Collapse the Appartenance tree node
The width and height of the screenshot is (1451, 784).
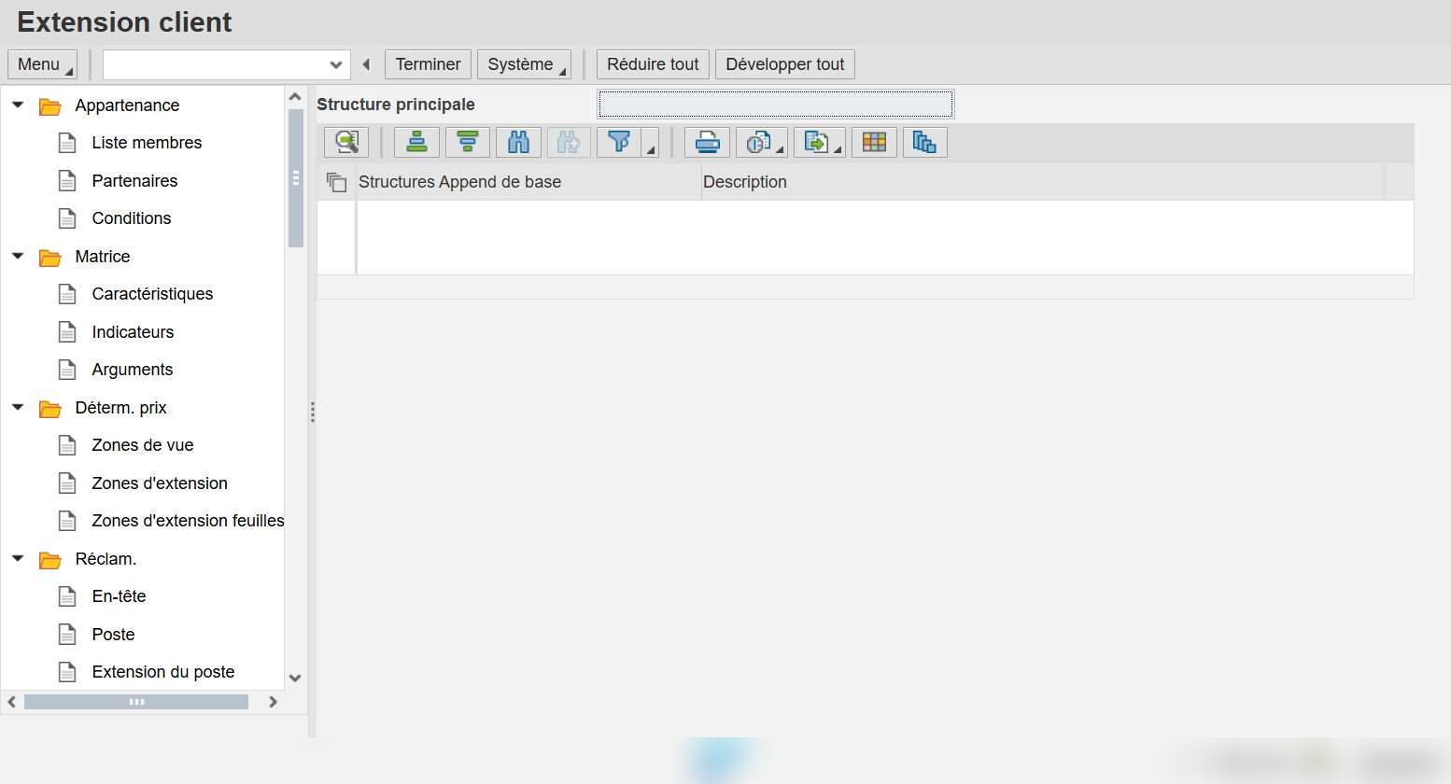(x=18, y=105)
